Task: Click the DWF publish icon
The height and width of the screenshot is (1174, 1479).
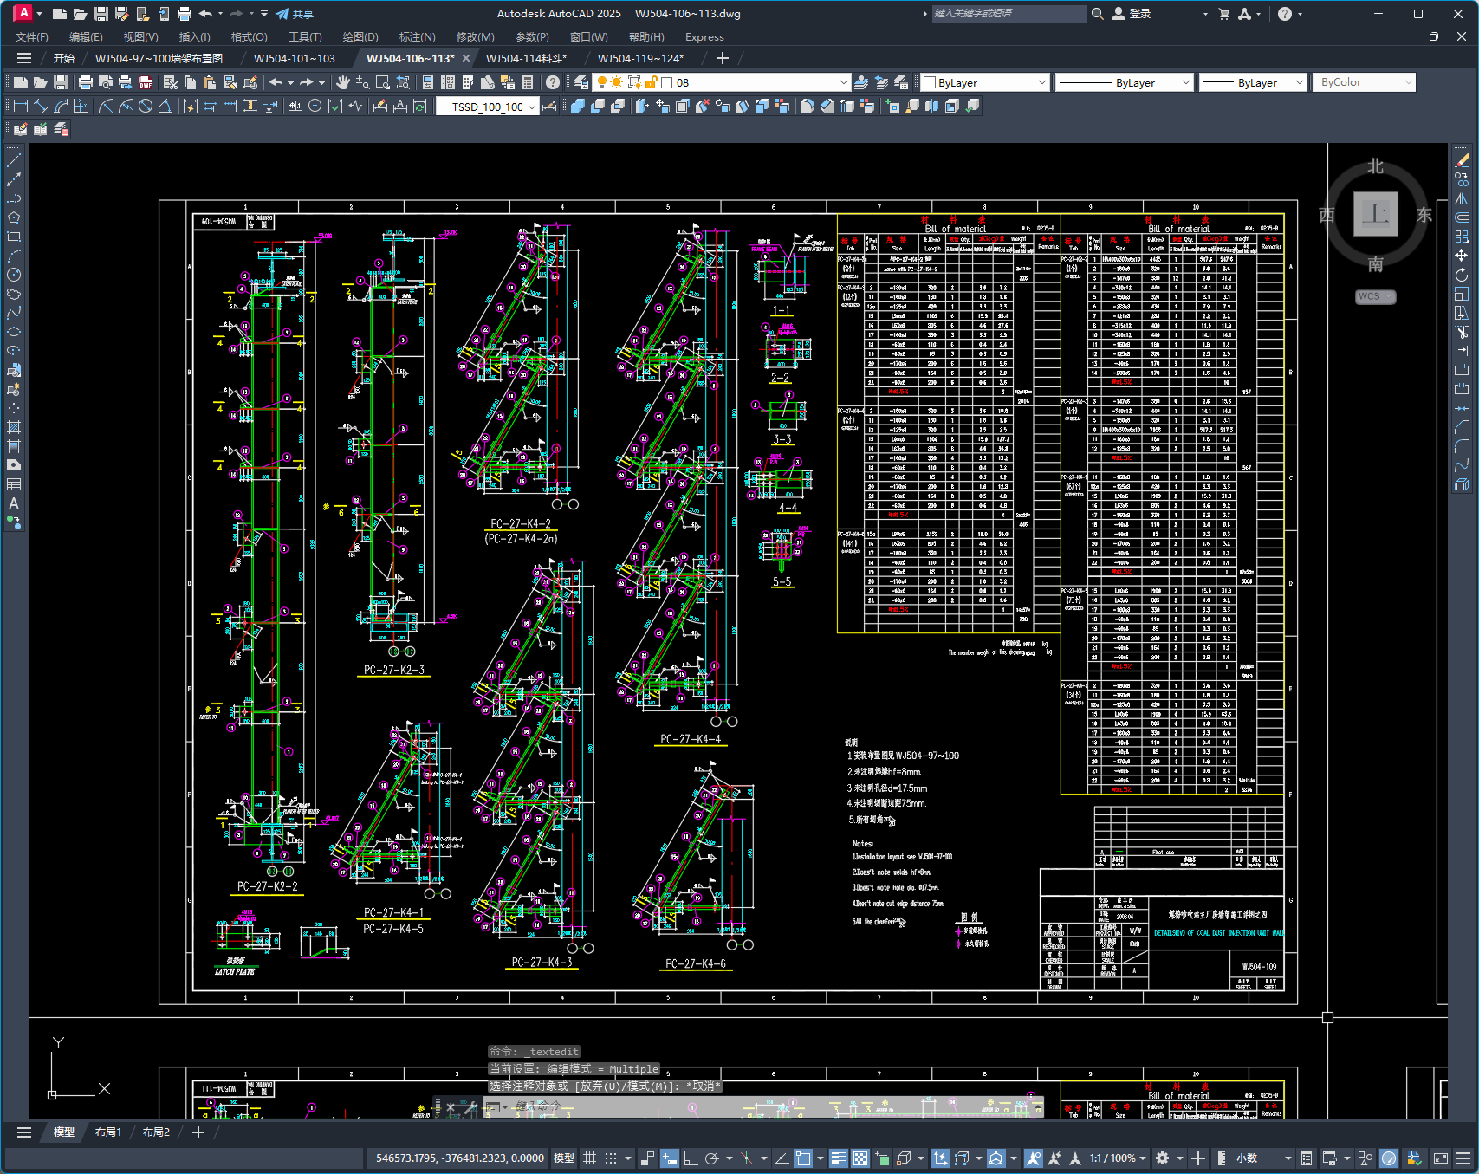Action: [146, 82]
